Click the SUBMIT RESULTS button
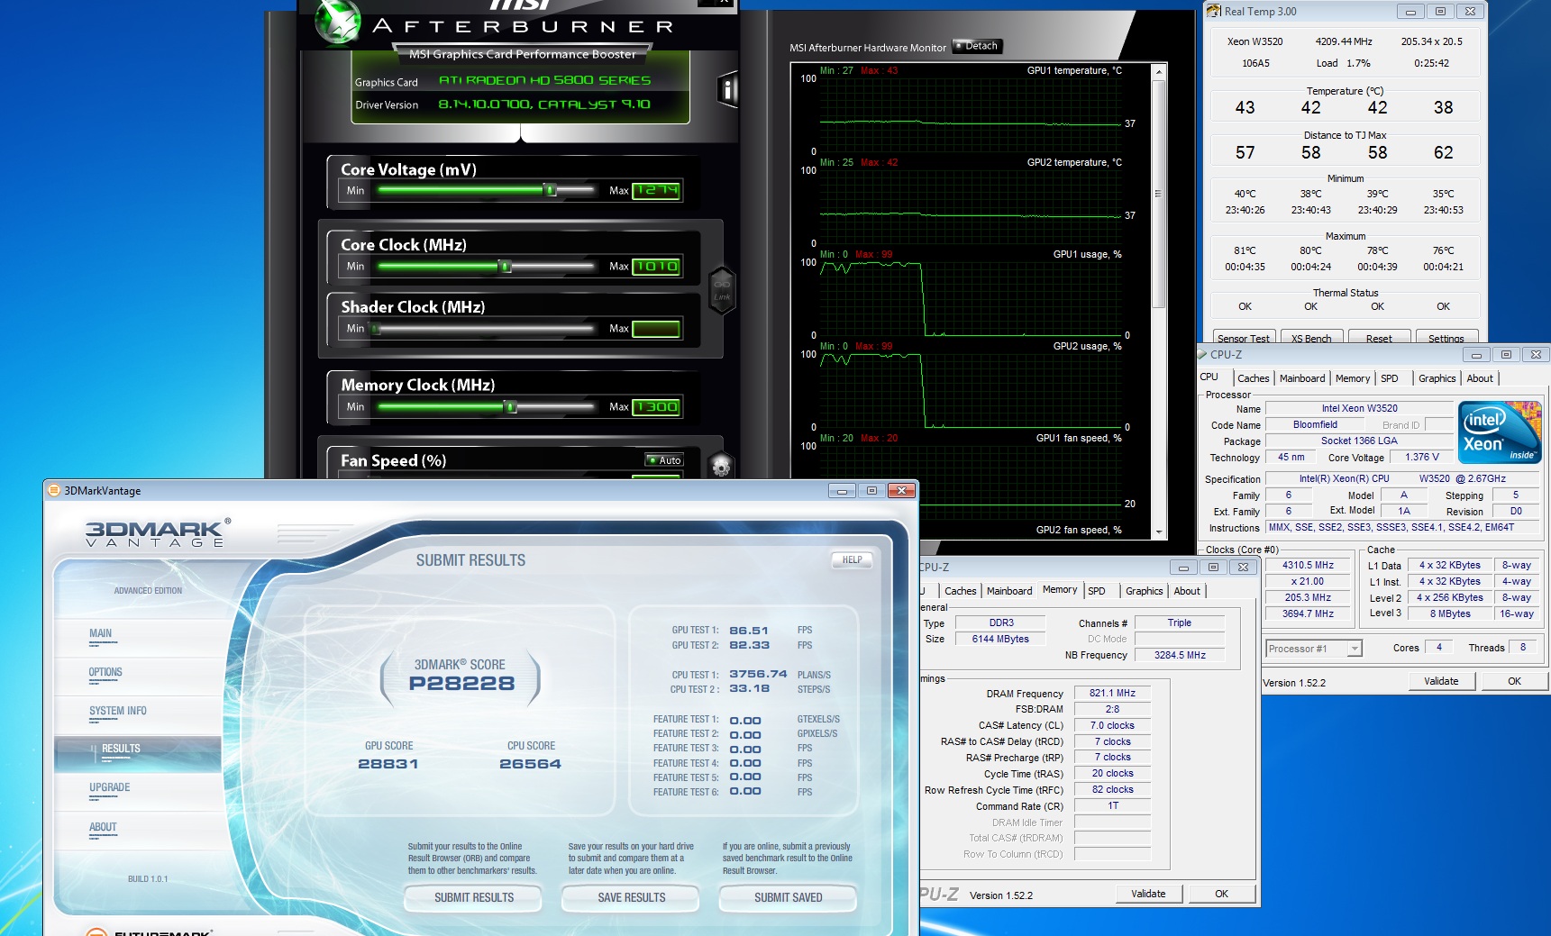 (x=474, y=897)
